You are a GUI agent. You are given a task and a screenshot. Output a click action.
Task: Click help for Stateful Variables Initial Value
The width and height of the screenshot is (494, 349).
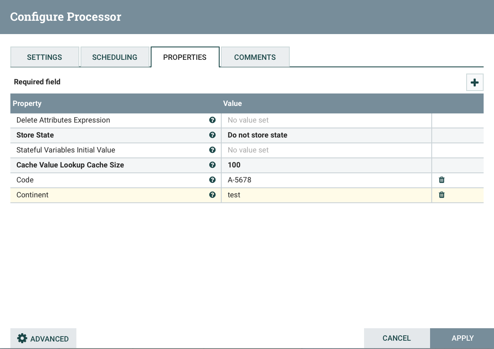point(212,150)
